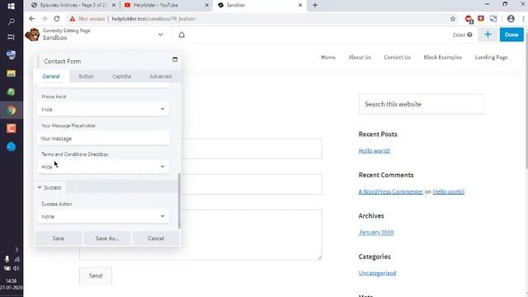Click the clock in the taskbar
Screen dimensions: 528x297
11,284
